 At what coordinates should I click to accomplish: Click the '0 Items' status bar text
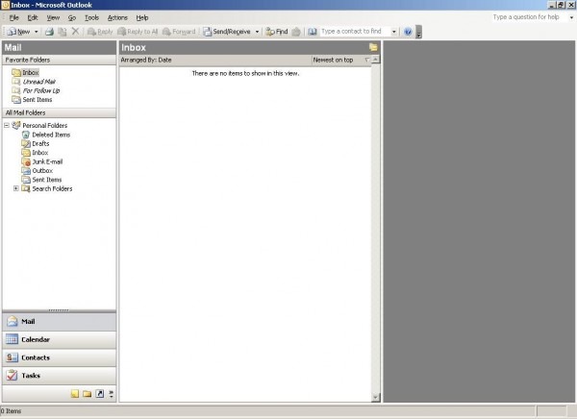[11, 411]
